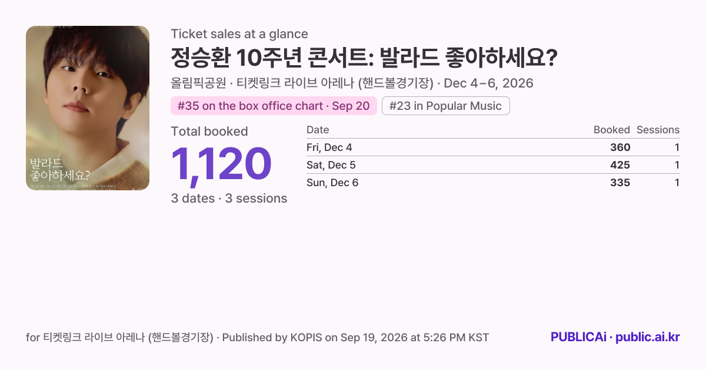Viewport: 706px width, 370px height.
Task: Click the Fri, Dec 4 row
Action: pos(493,147)
